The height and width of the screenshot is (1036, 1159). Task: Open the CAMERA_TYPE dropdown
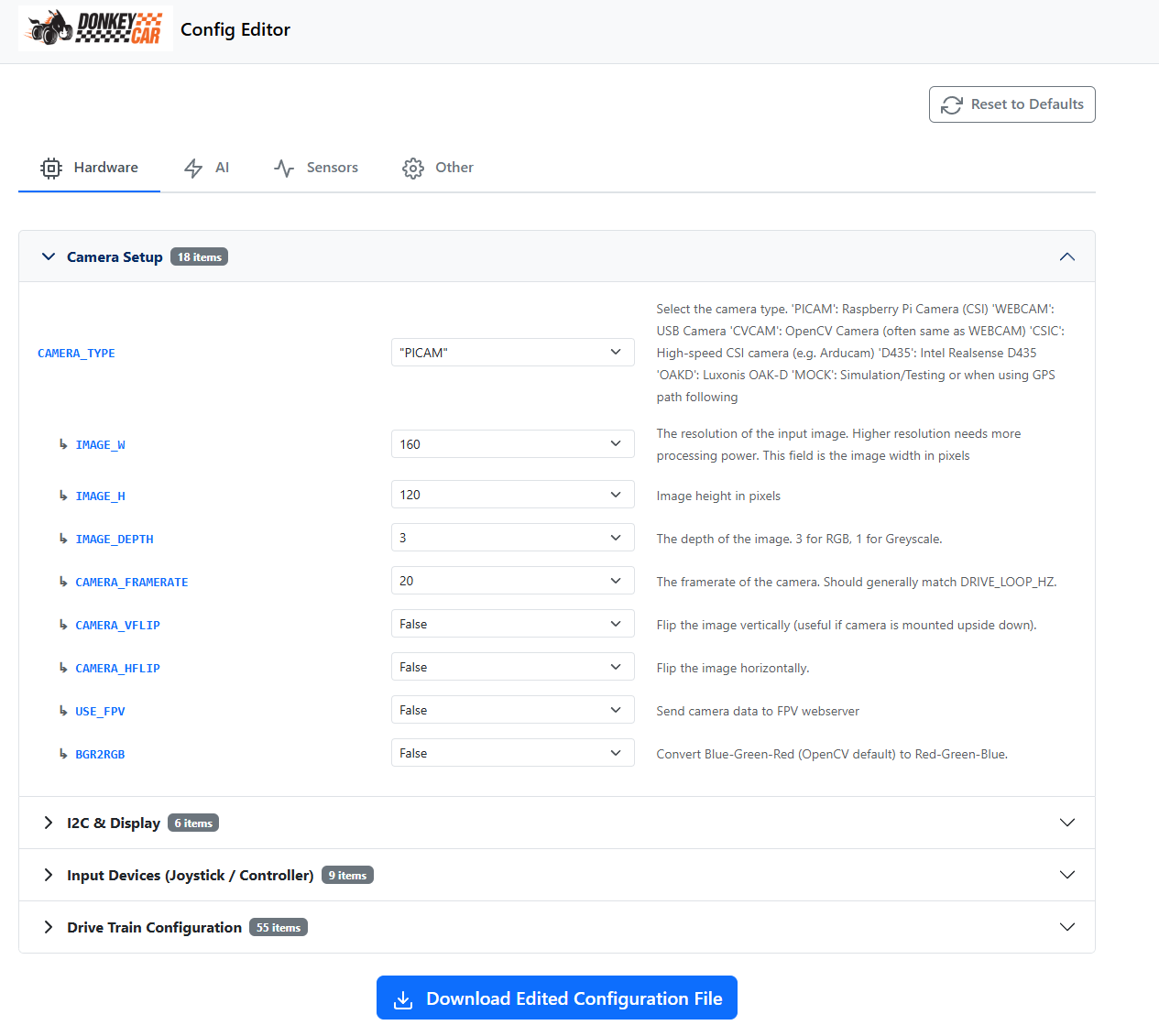(512, 352)
